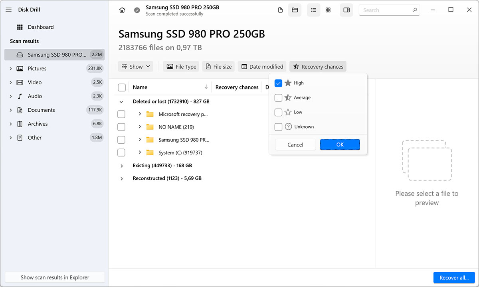Image resolution: width=479 pixels, height=287 pixels.
Task: Toggle the Recovery chances filter
Action: coord(318,67)
